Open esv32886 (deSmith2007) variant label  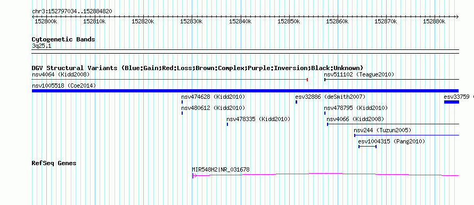pyautogui.click(x=330, y=97)
